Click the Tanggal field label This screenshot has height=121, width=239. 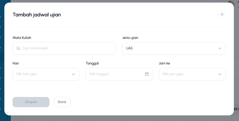click(x=92, y=63)
